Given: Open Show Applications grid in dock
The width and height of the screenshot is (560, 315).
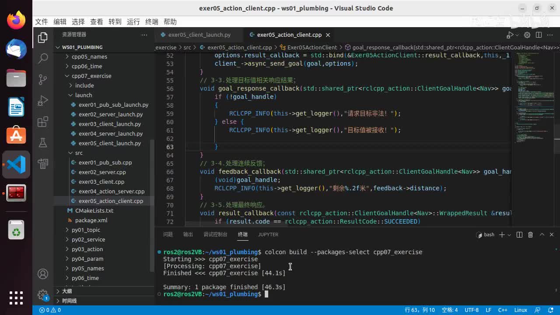Looking at the screenshot, I should (x=16, y=297).
